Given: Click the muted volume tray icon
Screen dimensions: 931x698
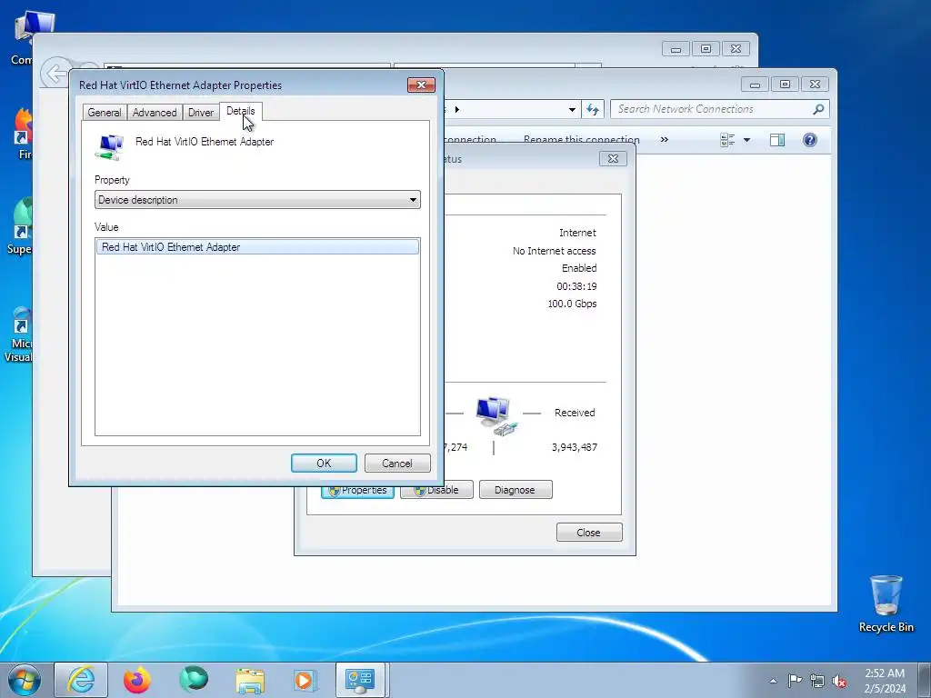Looking at the screenshot, I should [839, 682].
